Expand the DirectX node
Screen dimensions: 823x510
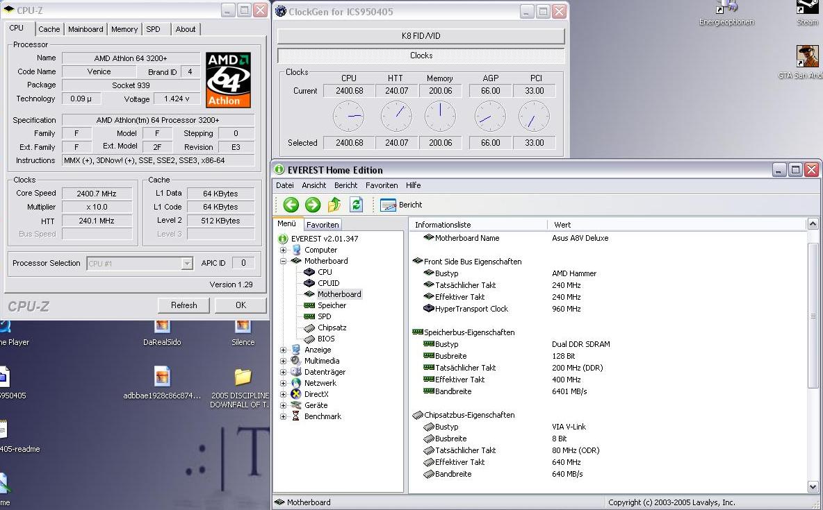tap(283, 394)
